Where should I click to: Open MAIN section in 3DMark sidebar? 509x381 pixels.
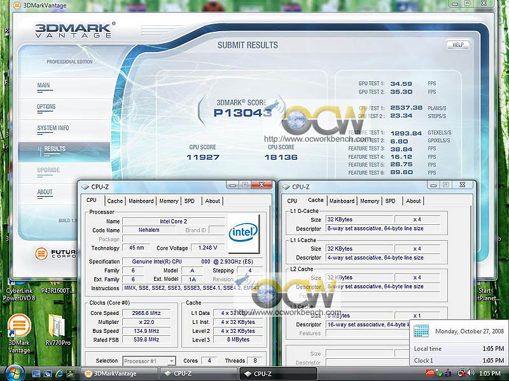coord(43,86)
